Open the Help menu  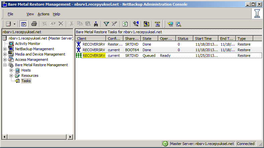[x=57, y=14]
